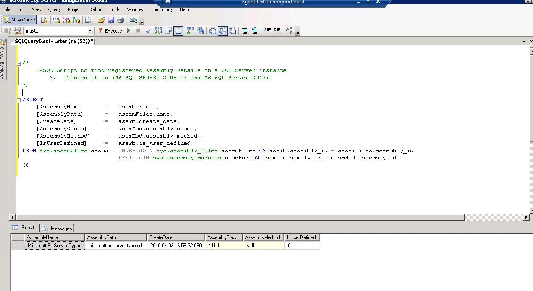Switch to the Messages tab
This screenshot has height=291, width=533.
click(x=57, y=228)
